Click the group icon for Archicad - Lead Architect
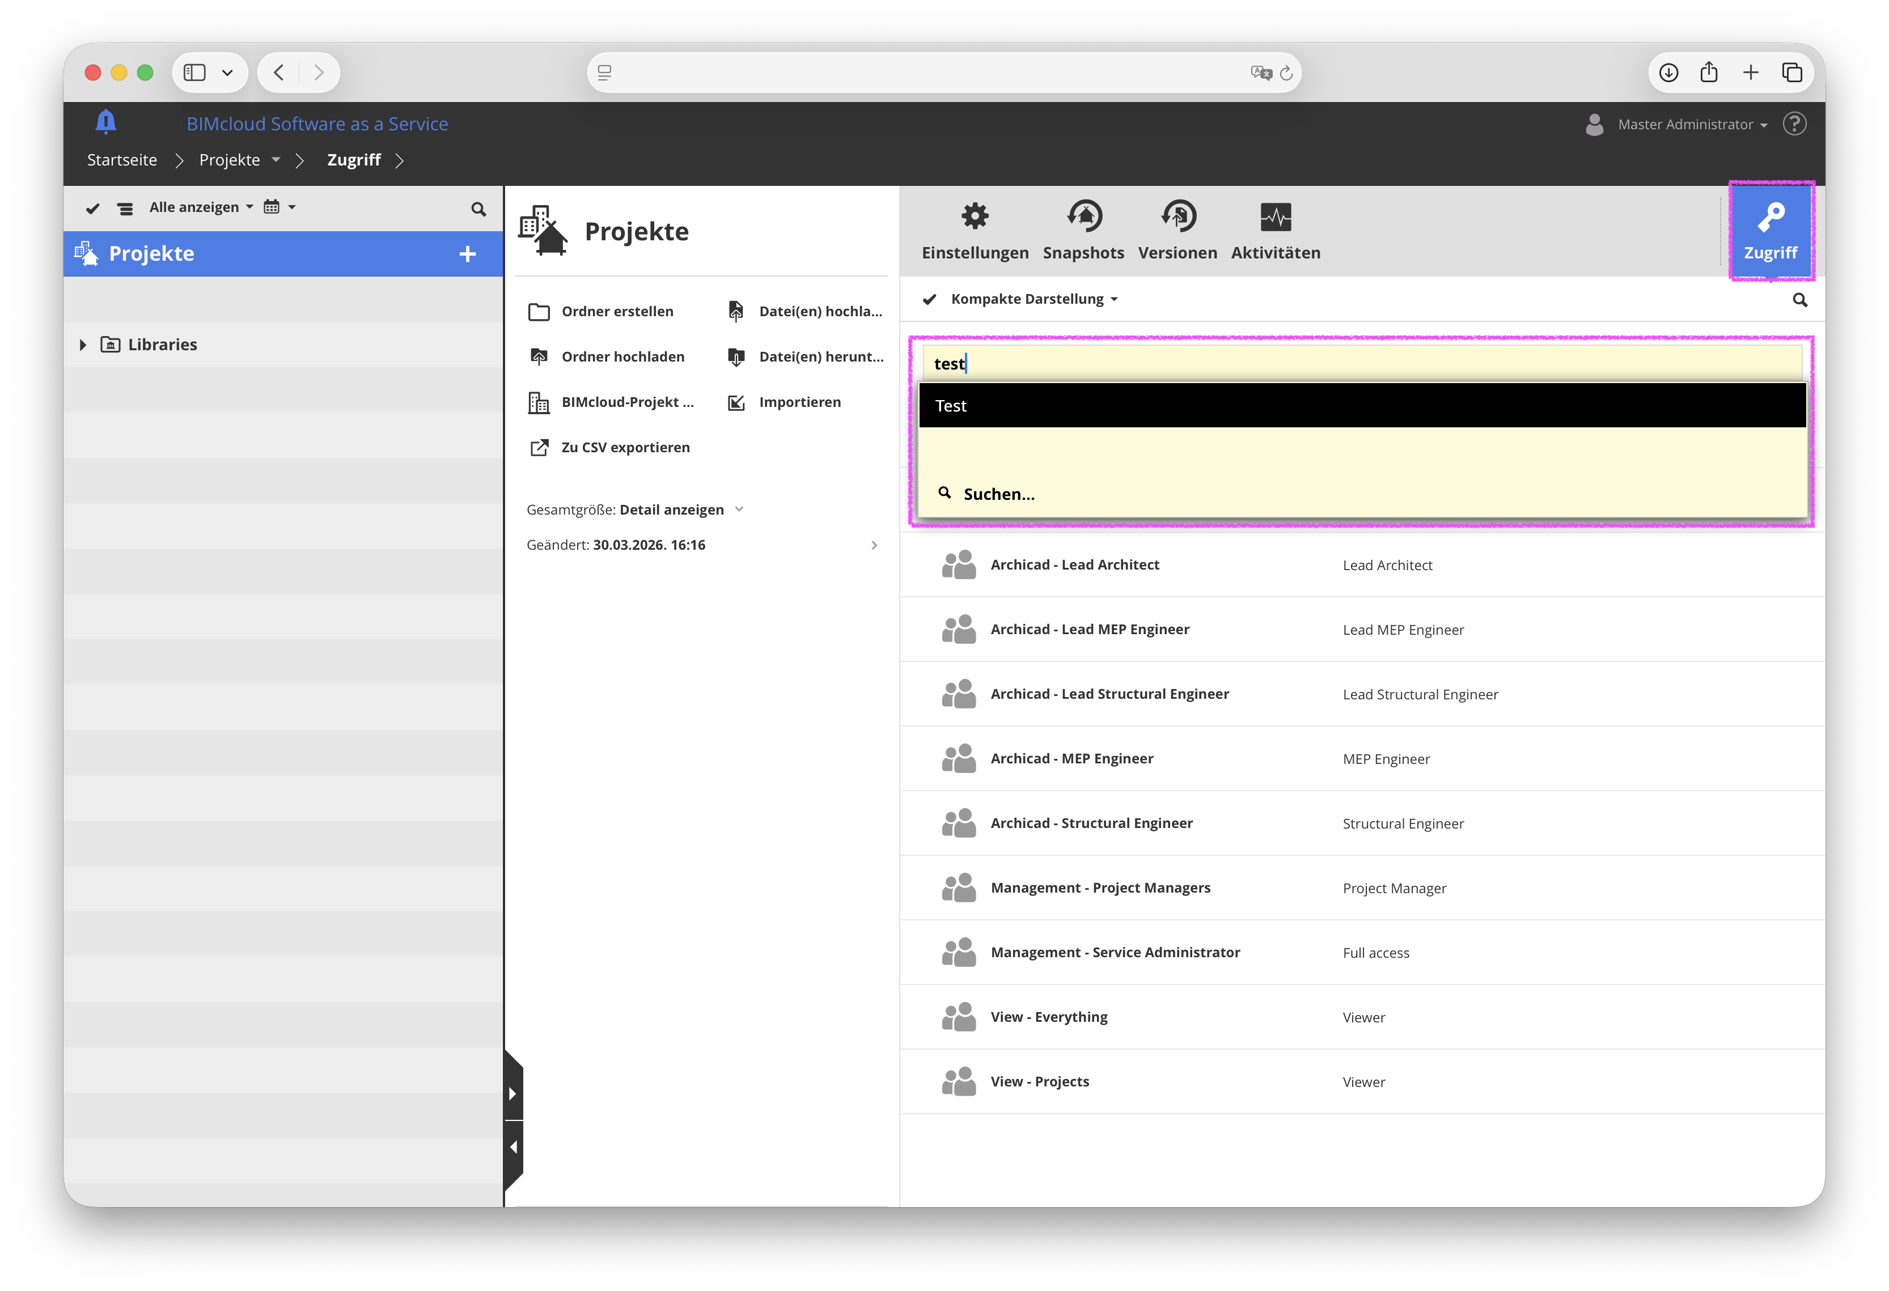This screenshot has width=1889, height=1291. (958, 564)
